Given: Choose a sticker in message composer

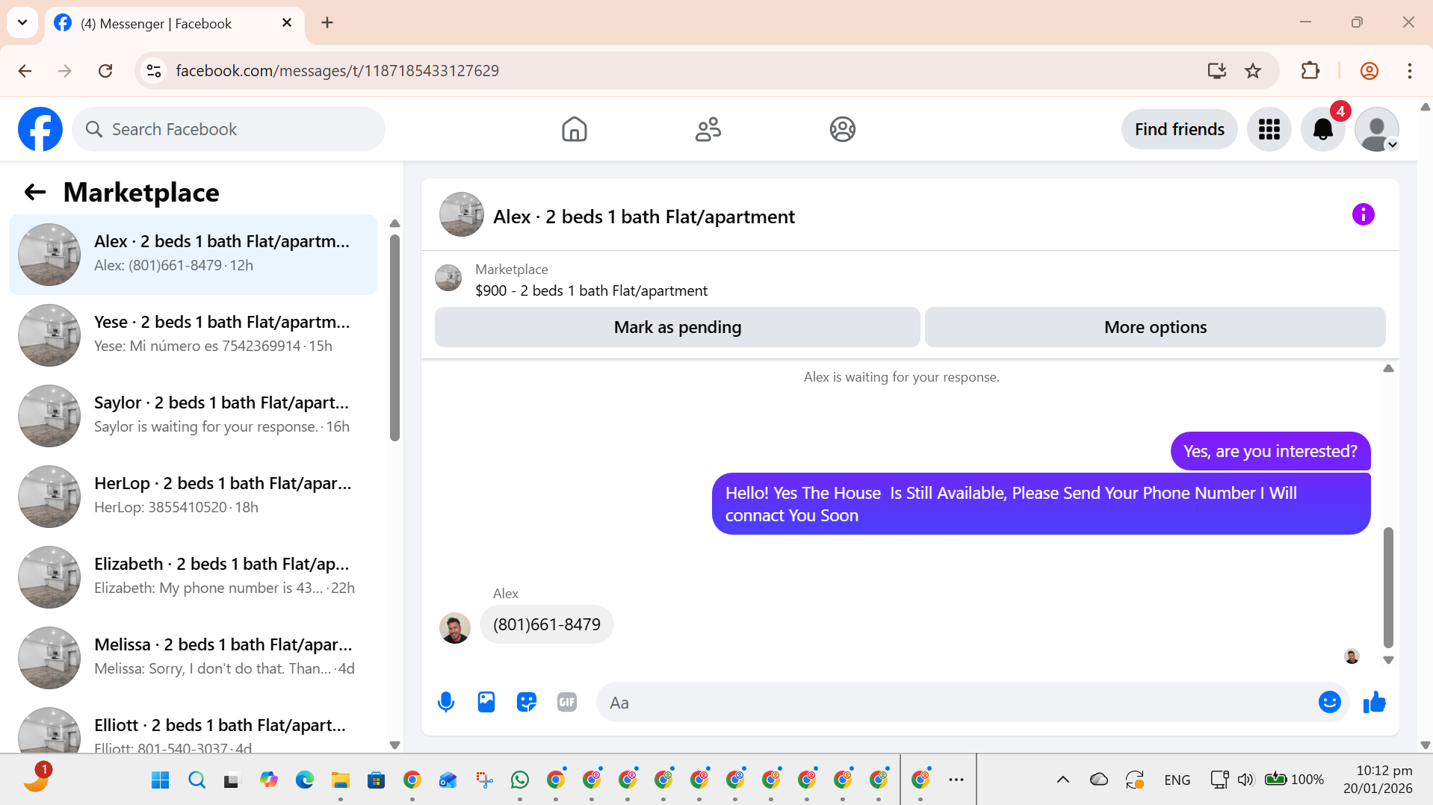Looking at the screenshot, I should click(x=527, y=702).
